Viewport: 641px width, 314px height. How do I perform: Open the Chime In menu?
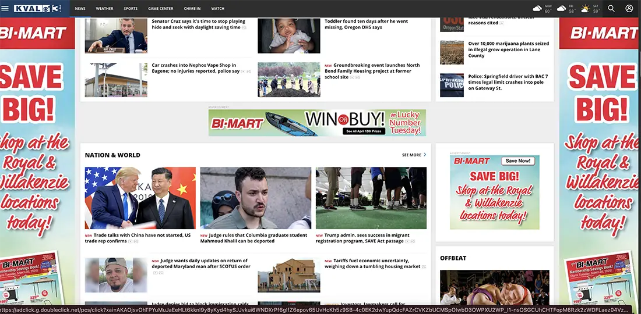pyautogui.click(x=192, y=9)
